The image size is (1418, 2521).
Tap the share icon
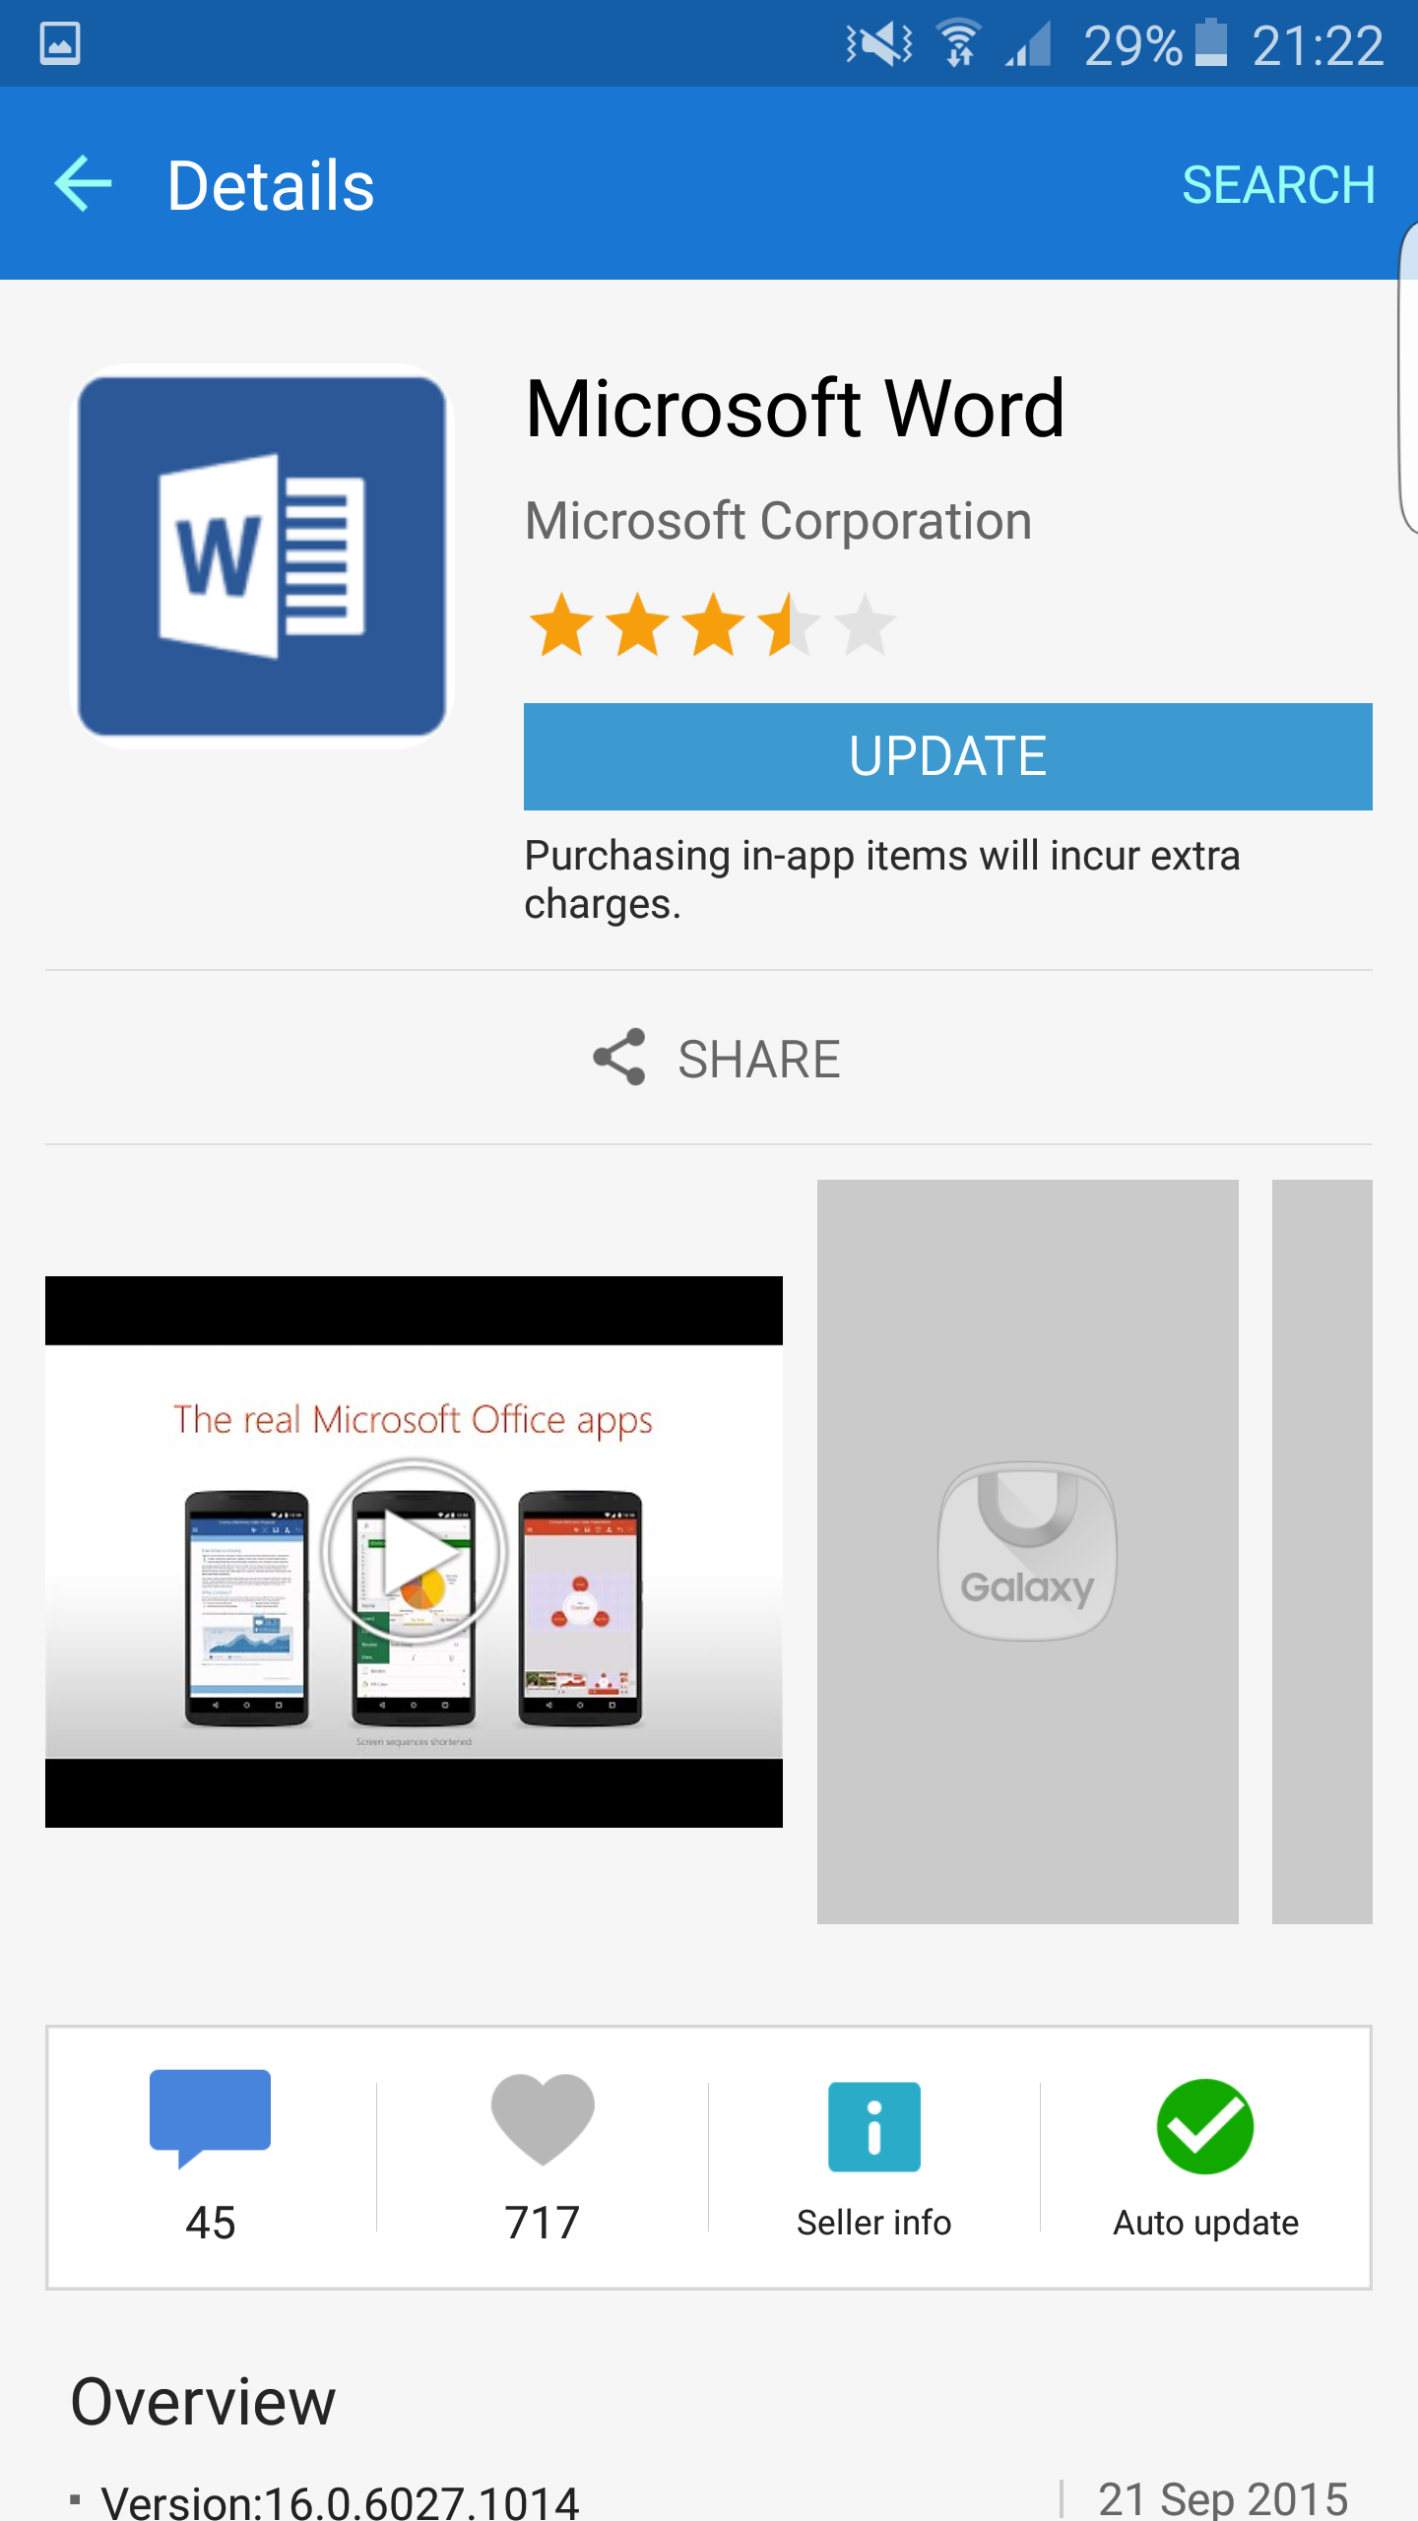(x=619, y=1058)
